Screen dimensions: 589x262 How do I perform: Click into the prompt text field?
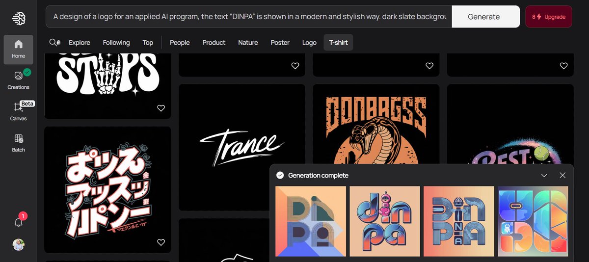point(249,17)
